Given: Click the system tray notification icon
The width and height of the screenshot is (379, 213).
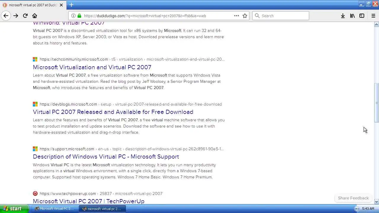Looking at the screenshot, I should click(x=356, y=209).
